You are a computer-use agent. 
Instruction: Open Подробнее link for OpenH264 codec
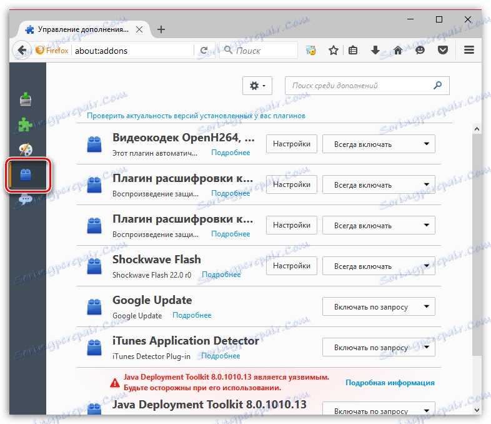pos(231,153)
